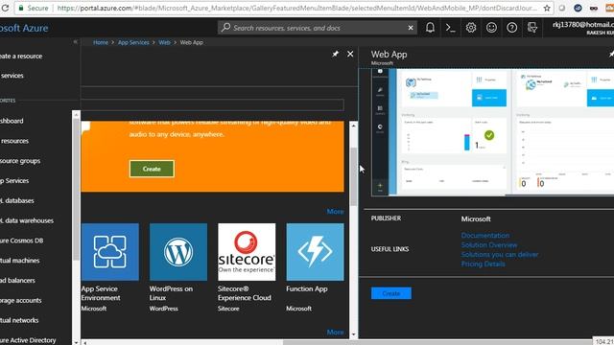Click the marketplace blade scroll down arrow

pos(354,334)
